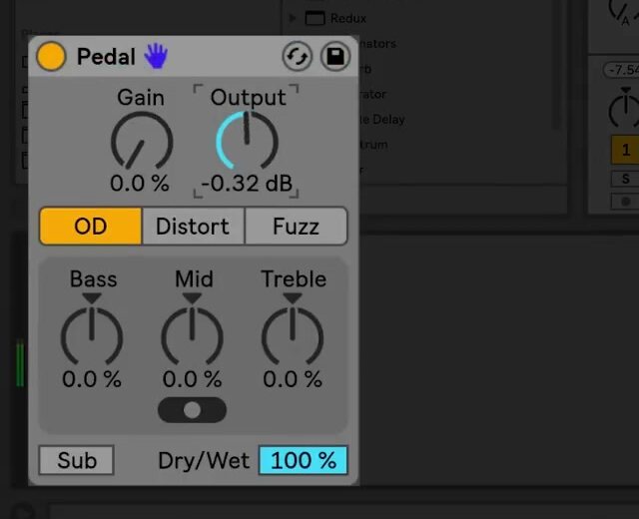Enable the Sub button
This screenshot has height=519, width=639.
(x=76, y=460)
